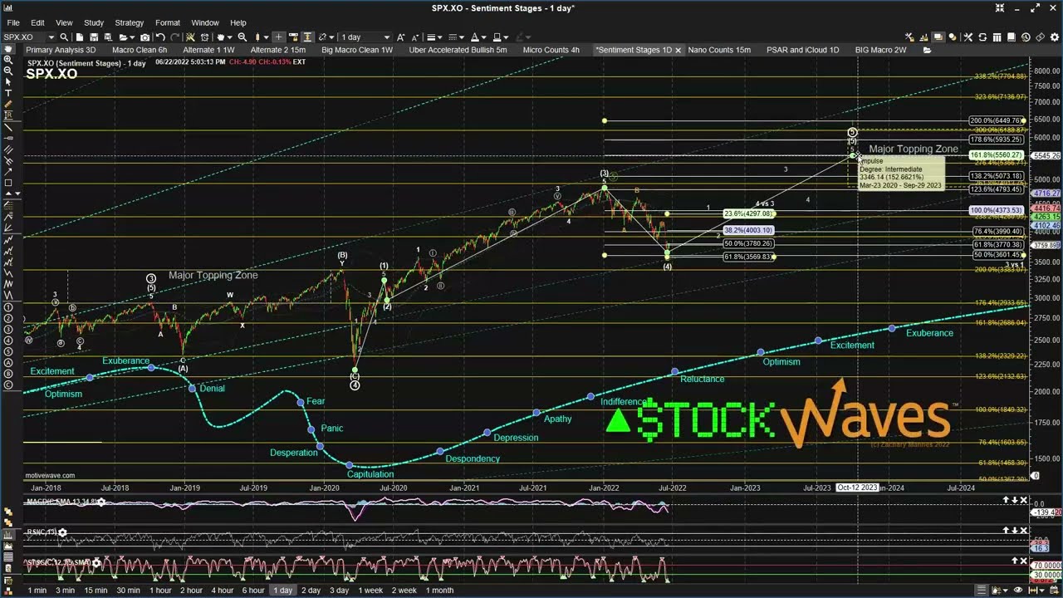
Task: Toggle the note panel icon beside the table icon
Action: coord(1012,37)
